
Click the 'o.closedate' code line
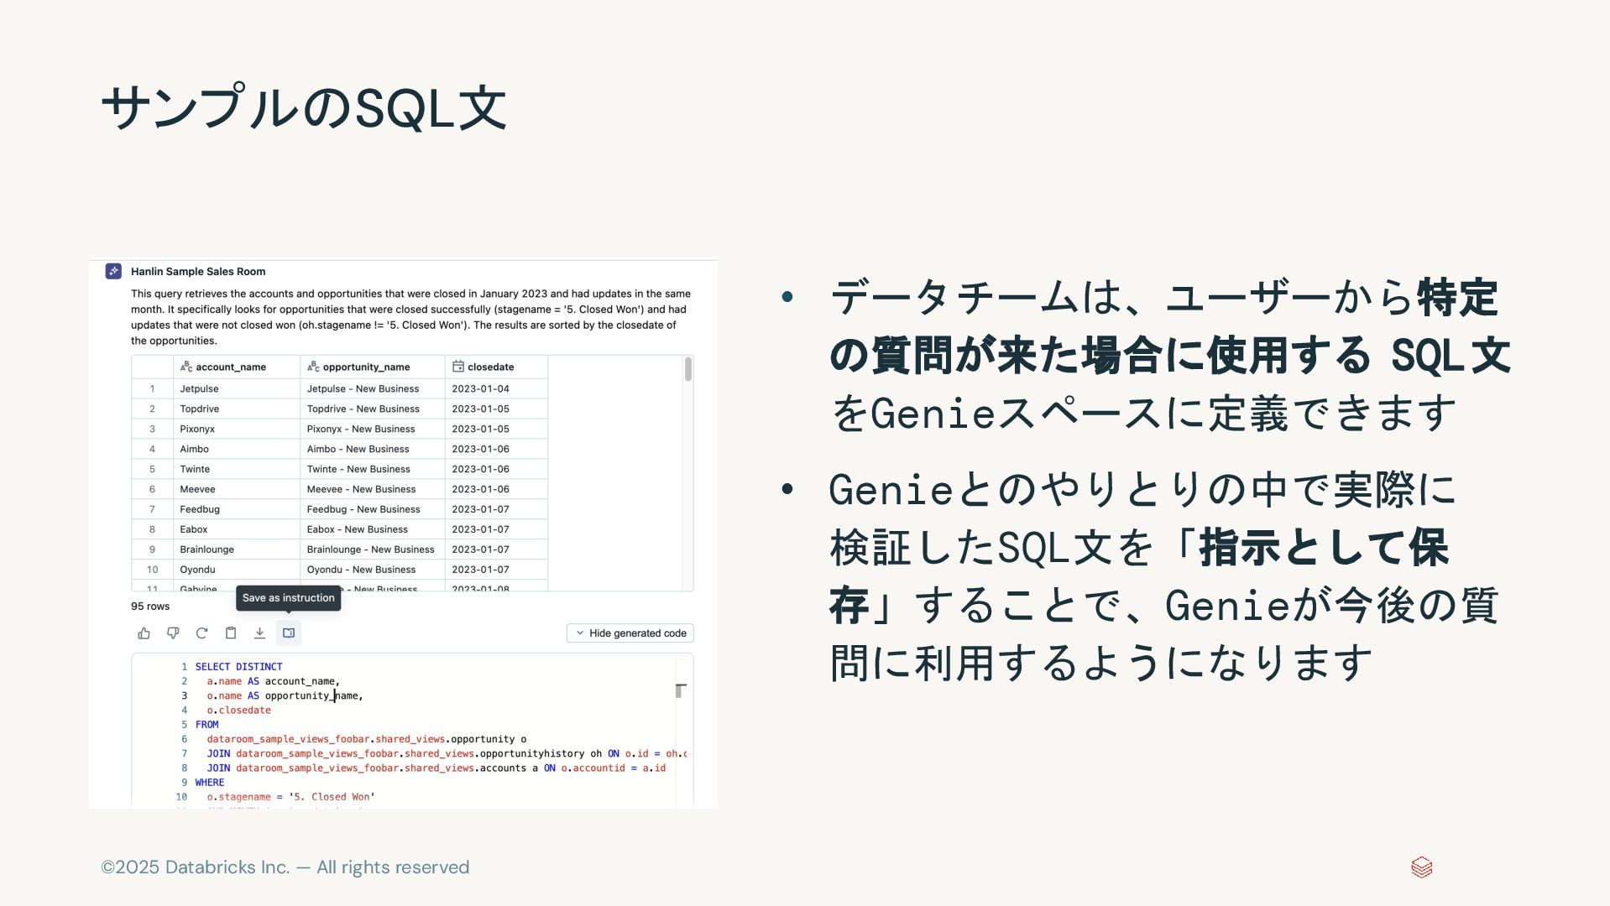pos(239,711)
